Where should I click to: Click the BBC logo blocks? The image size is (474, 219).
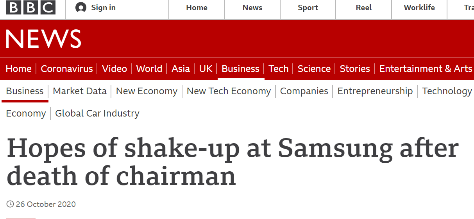tap(31, 8)
